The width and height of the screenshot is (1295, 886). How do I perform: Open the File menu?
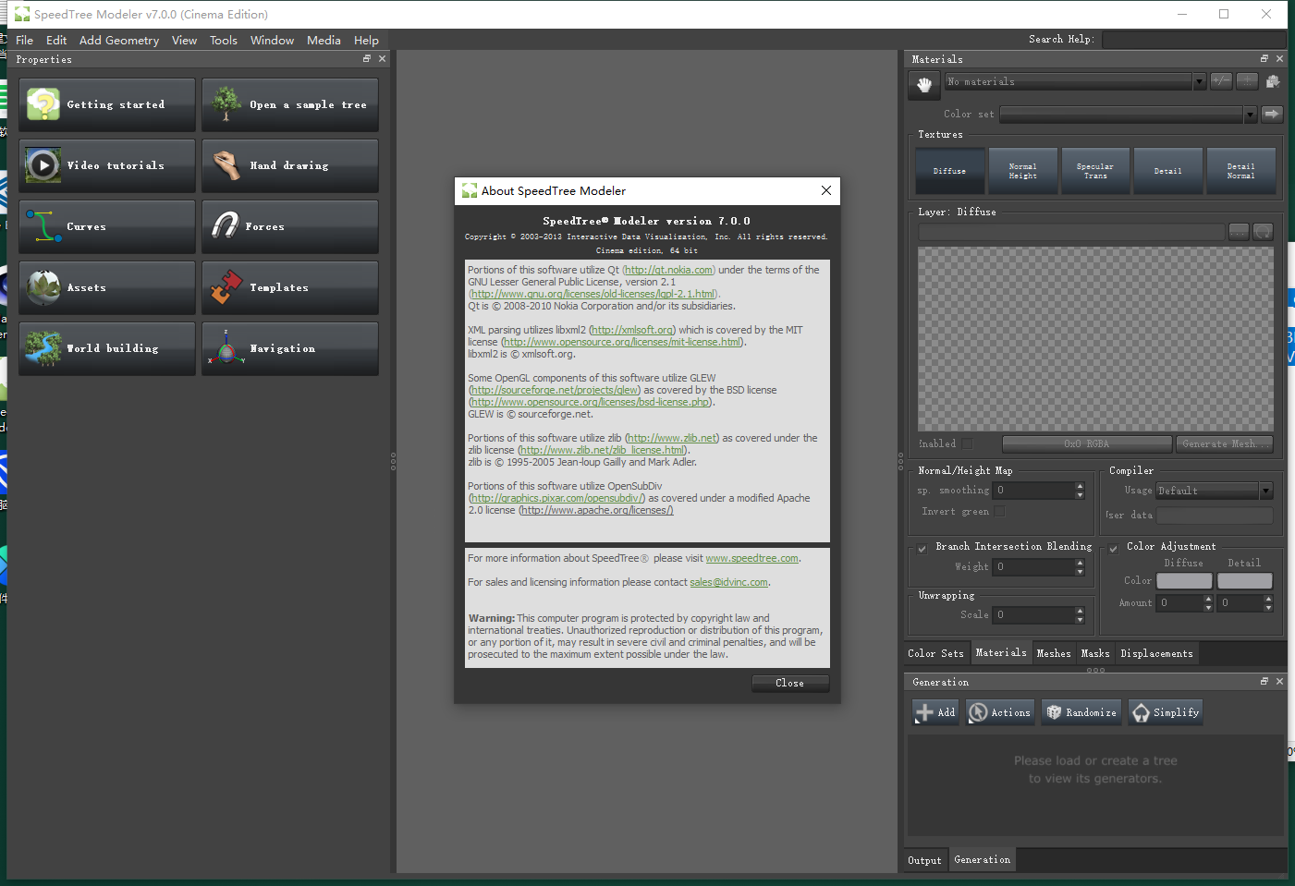[x=25, y=40]
